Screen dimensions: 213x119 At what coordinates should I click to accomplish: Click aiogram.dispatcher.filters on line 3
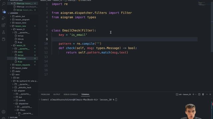coord(84,13)
